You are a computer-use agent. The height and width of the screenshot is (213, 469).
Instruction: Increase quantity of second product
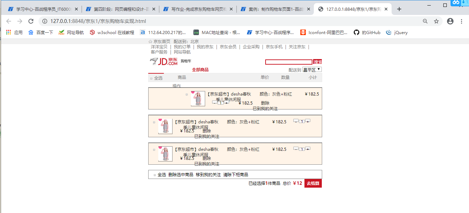click(308, 121)
